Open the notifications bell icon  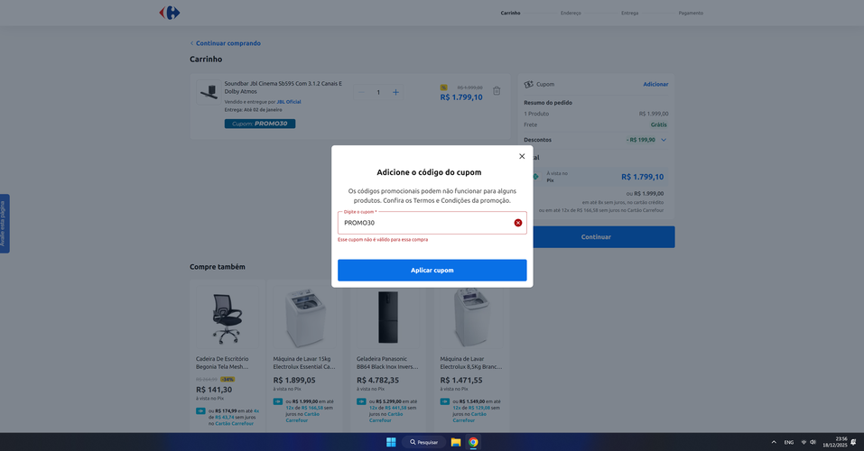(x=853, y=442)
